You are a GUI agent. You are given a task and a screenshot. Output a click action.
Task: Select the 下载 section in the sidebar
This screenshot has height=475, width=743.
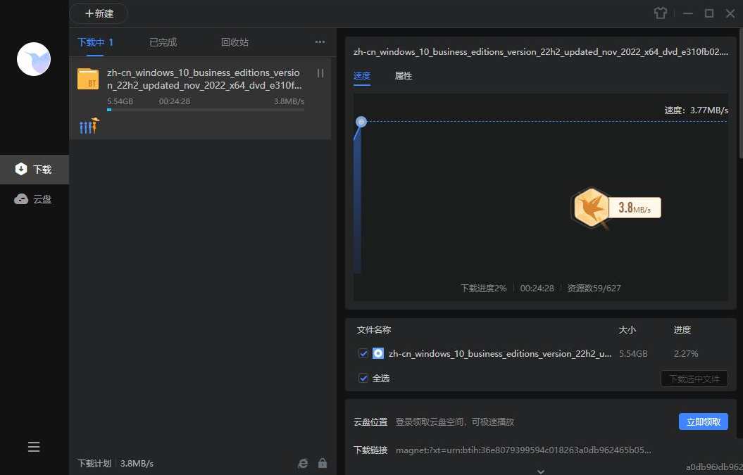34,169
